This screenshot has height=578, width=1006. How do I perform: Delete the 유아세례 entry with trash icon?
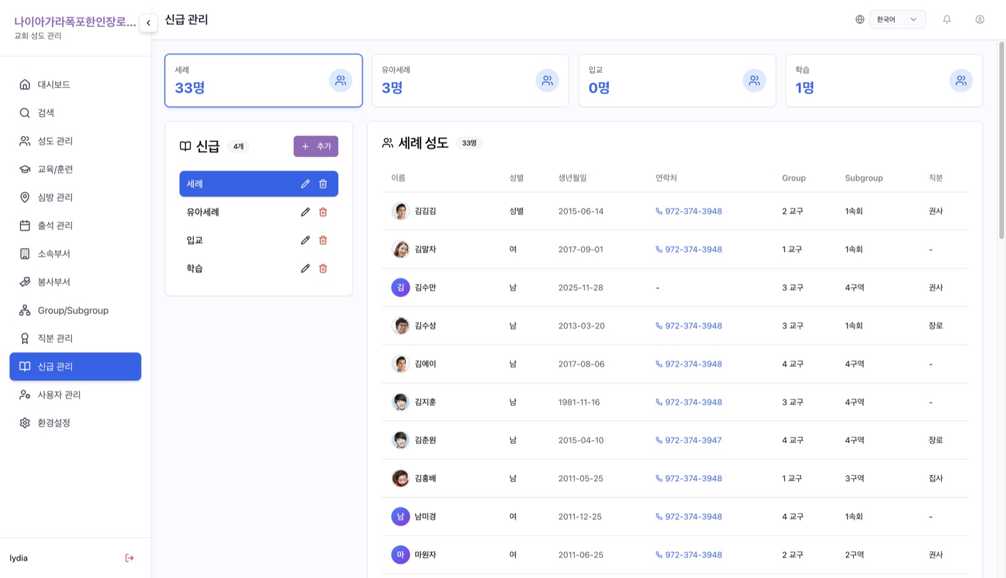323,212
